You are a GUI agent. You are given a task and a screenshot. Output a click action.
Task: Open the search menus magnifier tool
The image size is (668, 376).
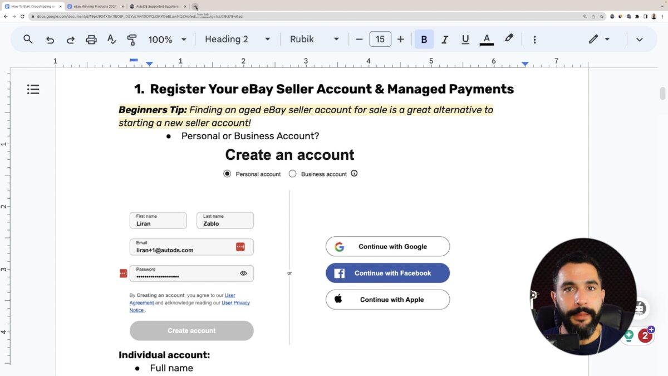click(x=28, y=39)
